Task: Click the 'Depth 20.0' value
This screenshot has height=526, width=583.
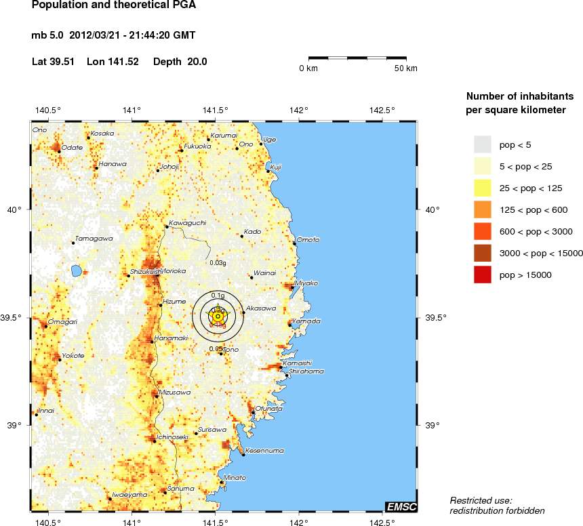Action: tap(180, 62)
